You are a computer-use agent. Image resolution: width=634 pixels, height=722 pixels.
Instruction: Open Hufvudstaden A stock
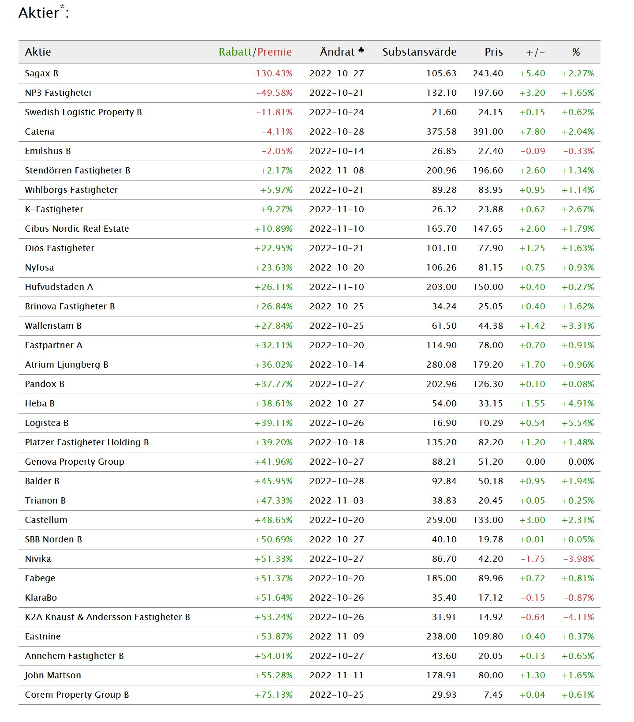click(x=59, y=287)
